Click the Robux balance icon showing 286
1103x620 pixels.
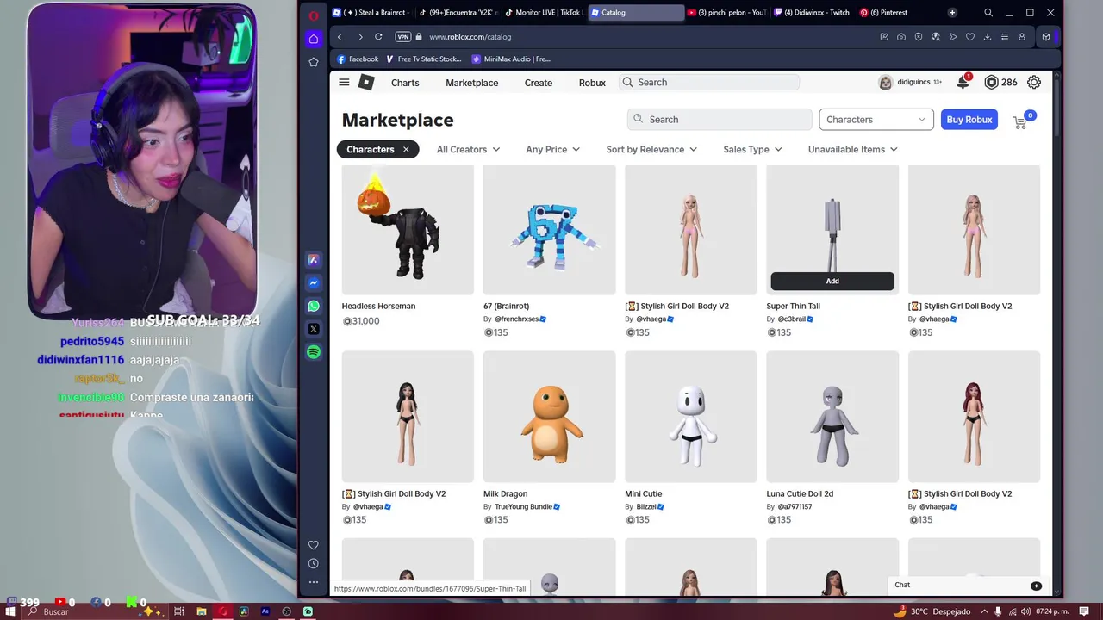pyautogui.click(x=991, y=82)
